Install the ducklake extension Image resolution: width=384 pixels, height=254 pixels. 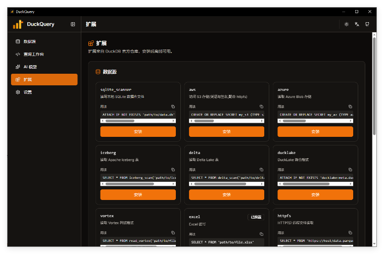tap(315, 195)
